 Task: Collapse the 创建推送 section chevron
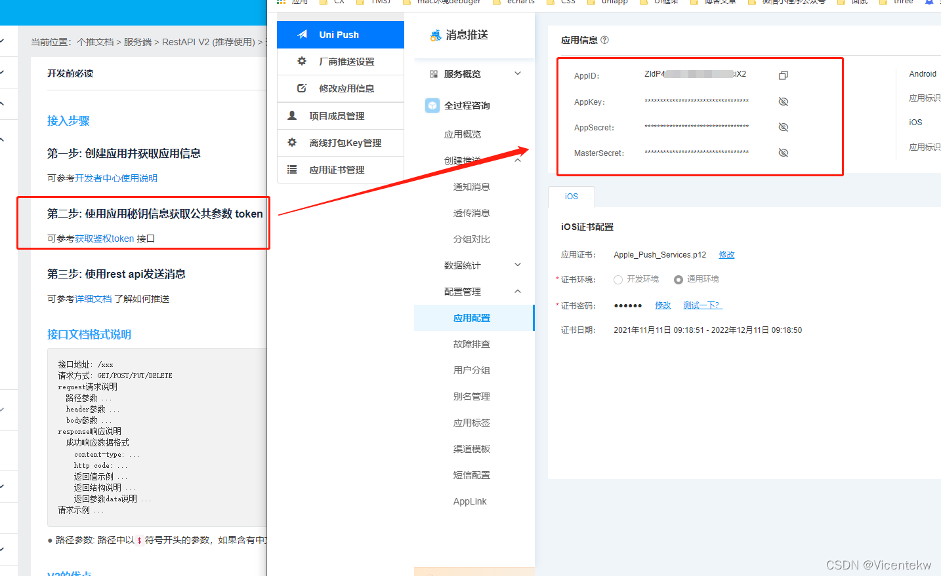(518, 160)
